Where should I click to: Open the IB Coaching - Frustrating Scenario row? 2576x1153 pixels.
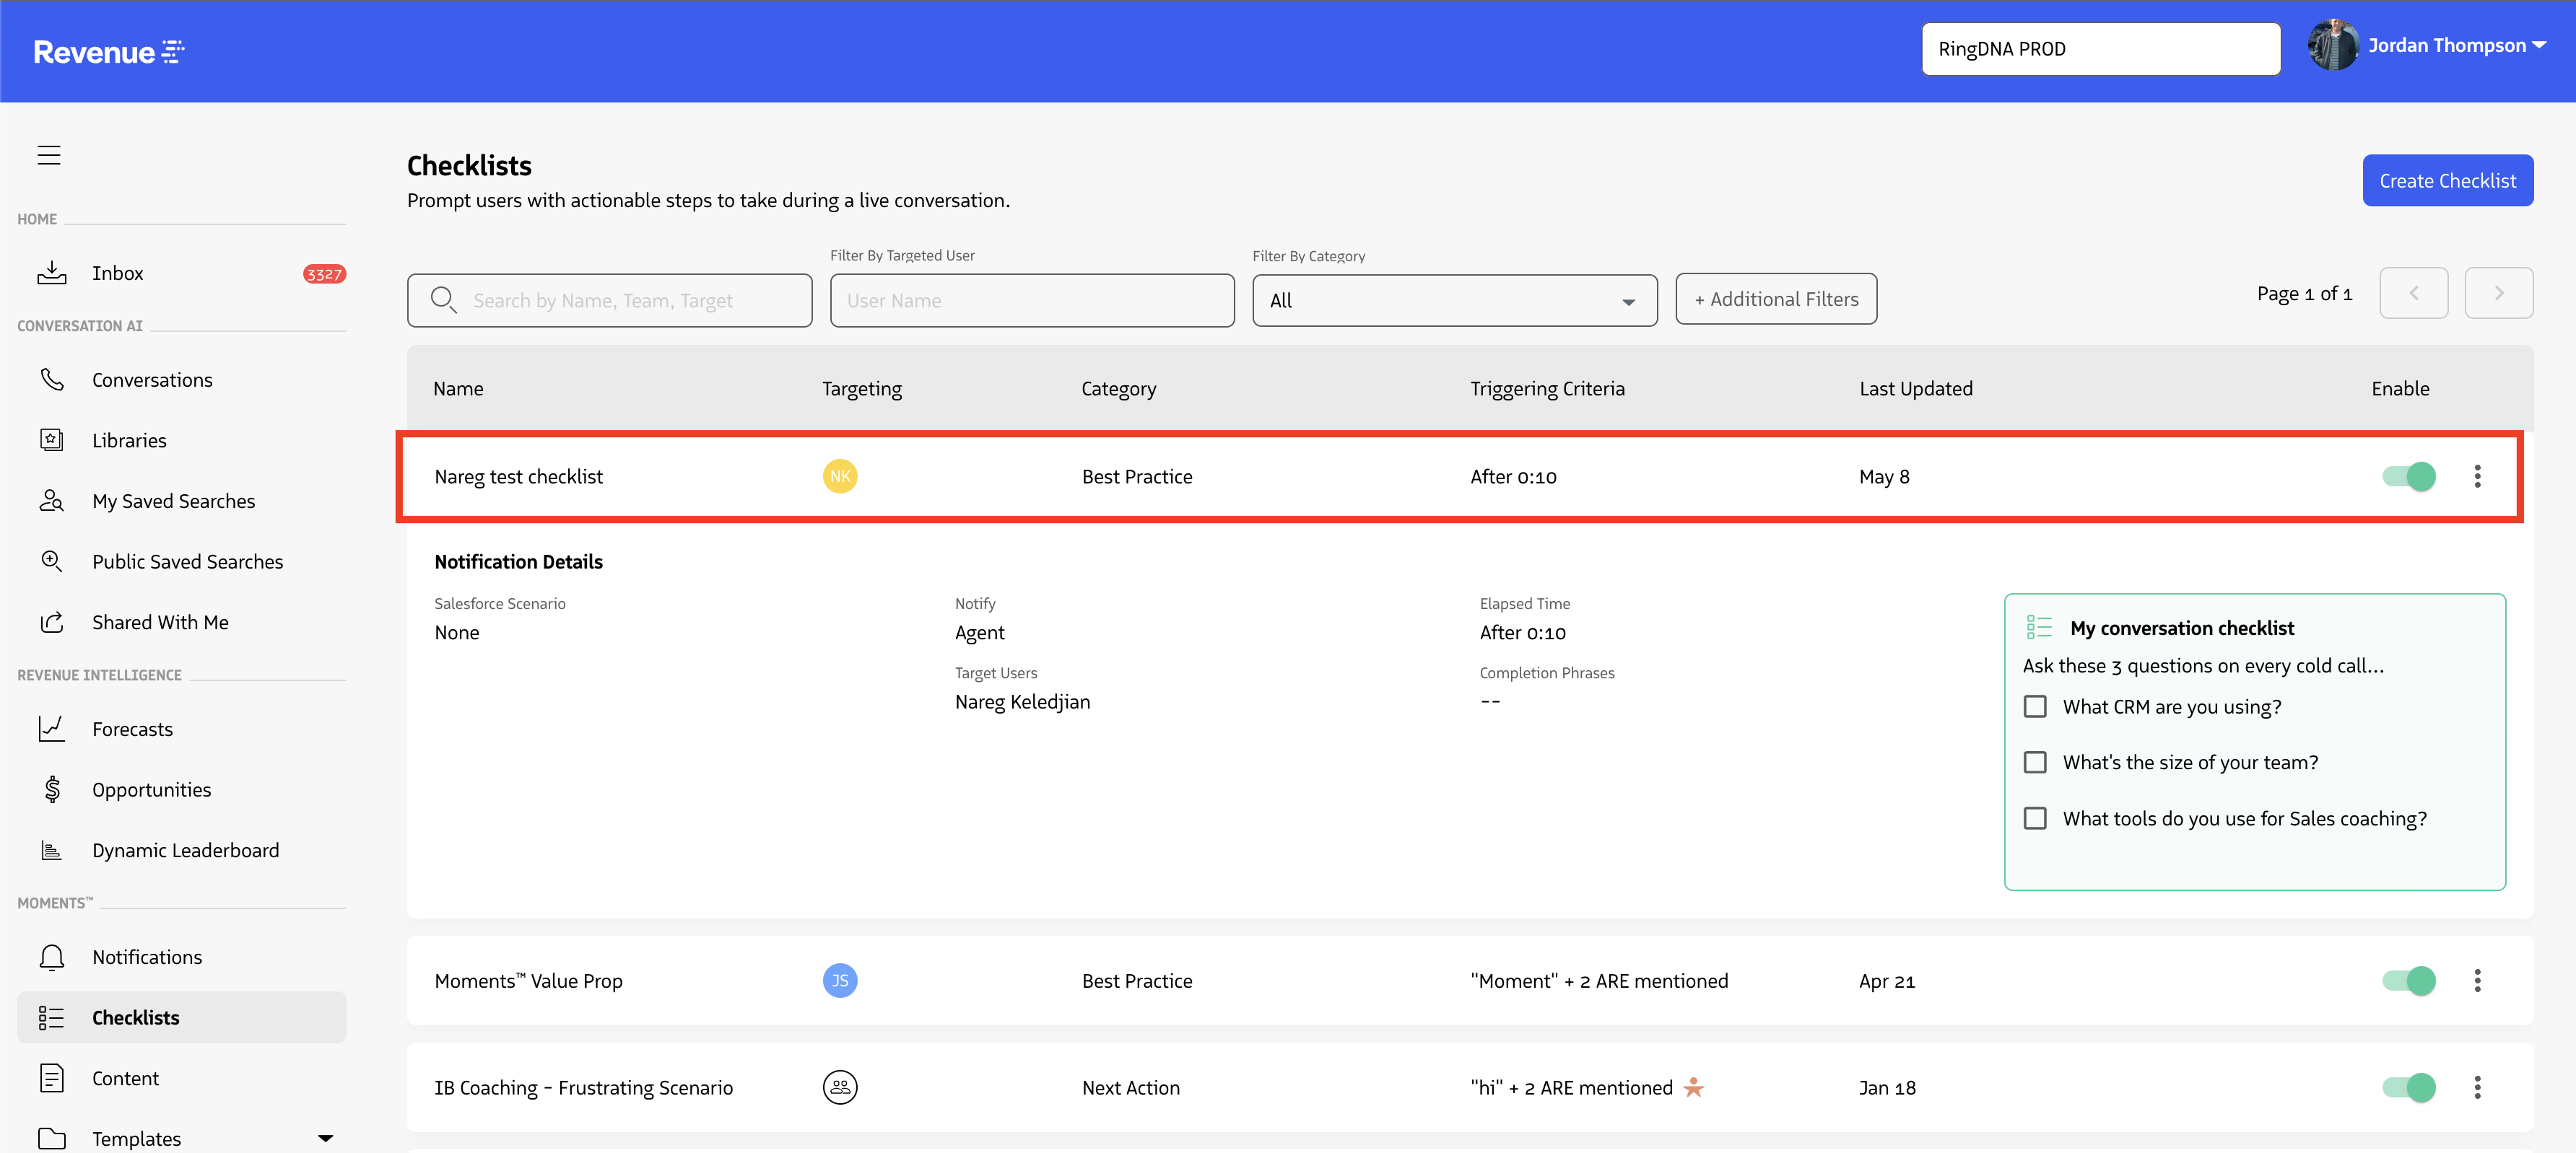pyautogui.click(x=1470, y=1087)
